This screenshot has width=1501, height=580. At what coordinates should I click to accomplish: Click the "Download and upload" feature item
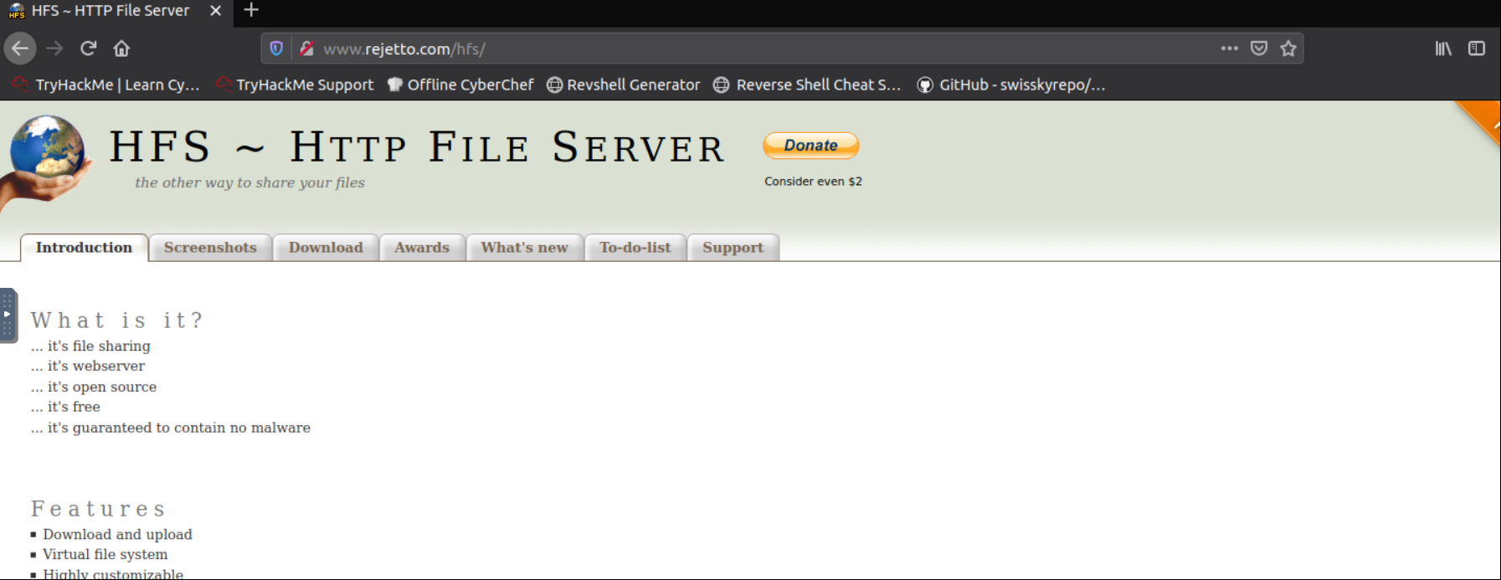tap(117, 534)
